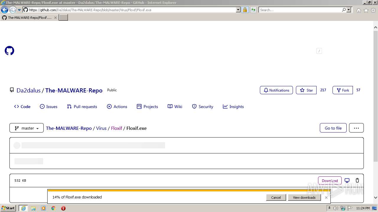Image resolution: width=378 pixels, height=212 pixels.
Task: Click the scrollbar down arrow
Action: click(376, 198)
